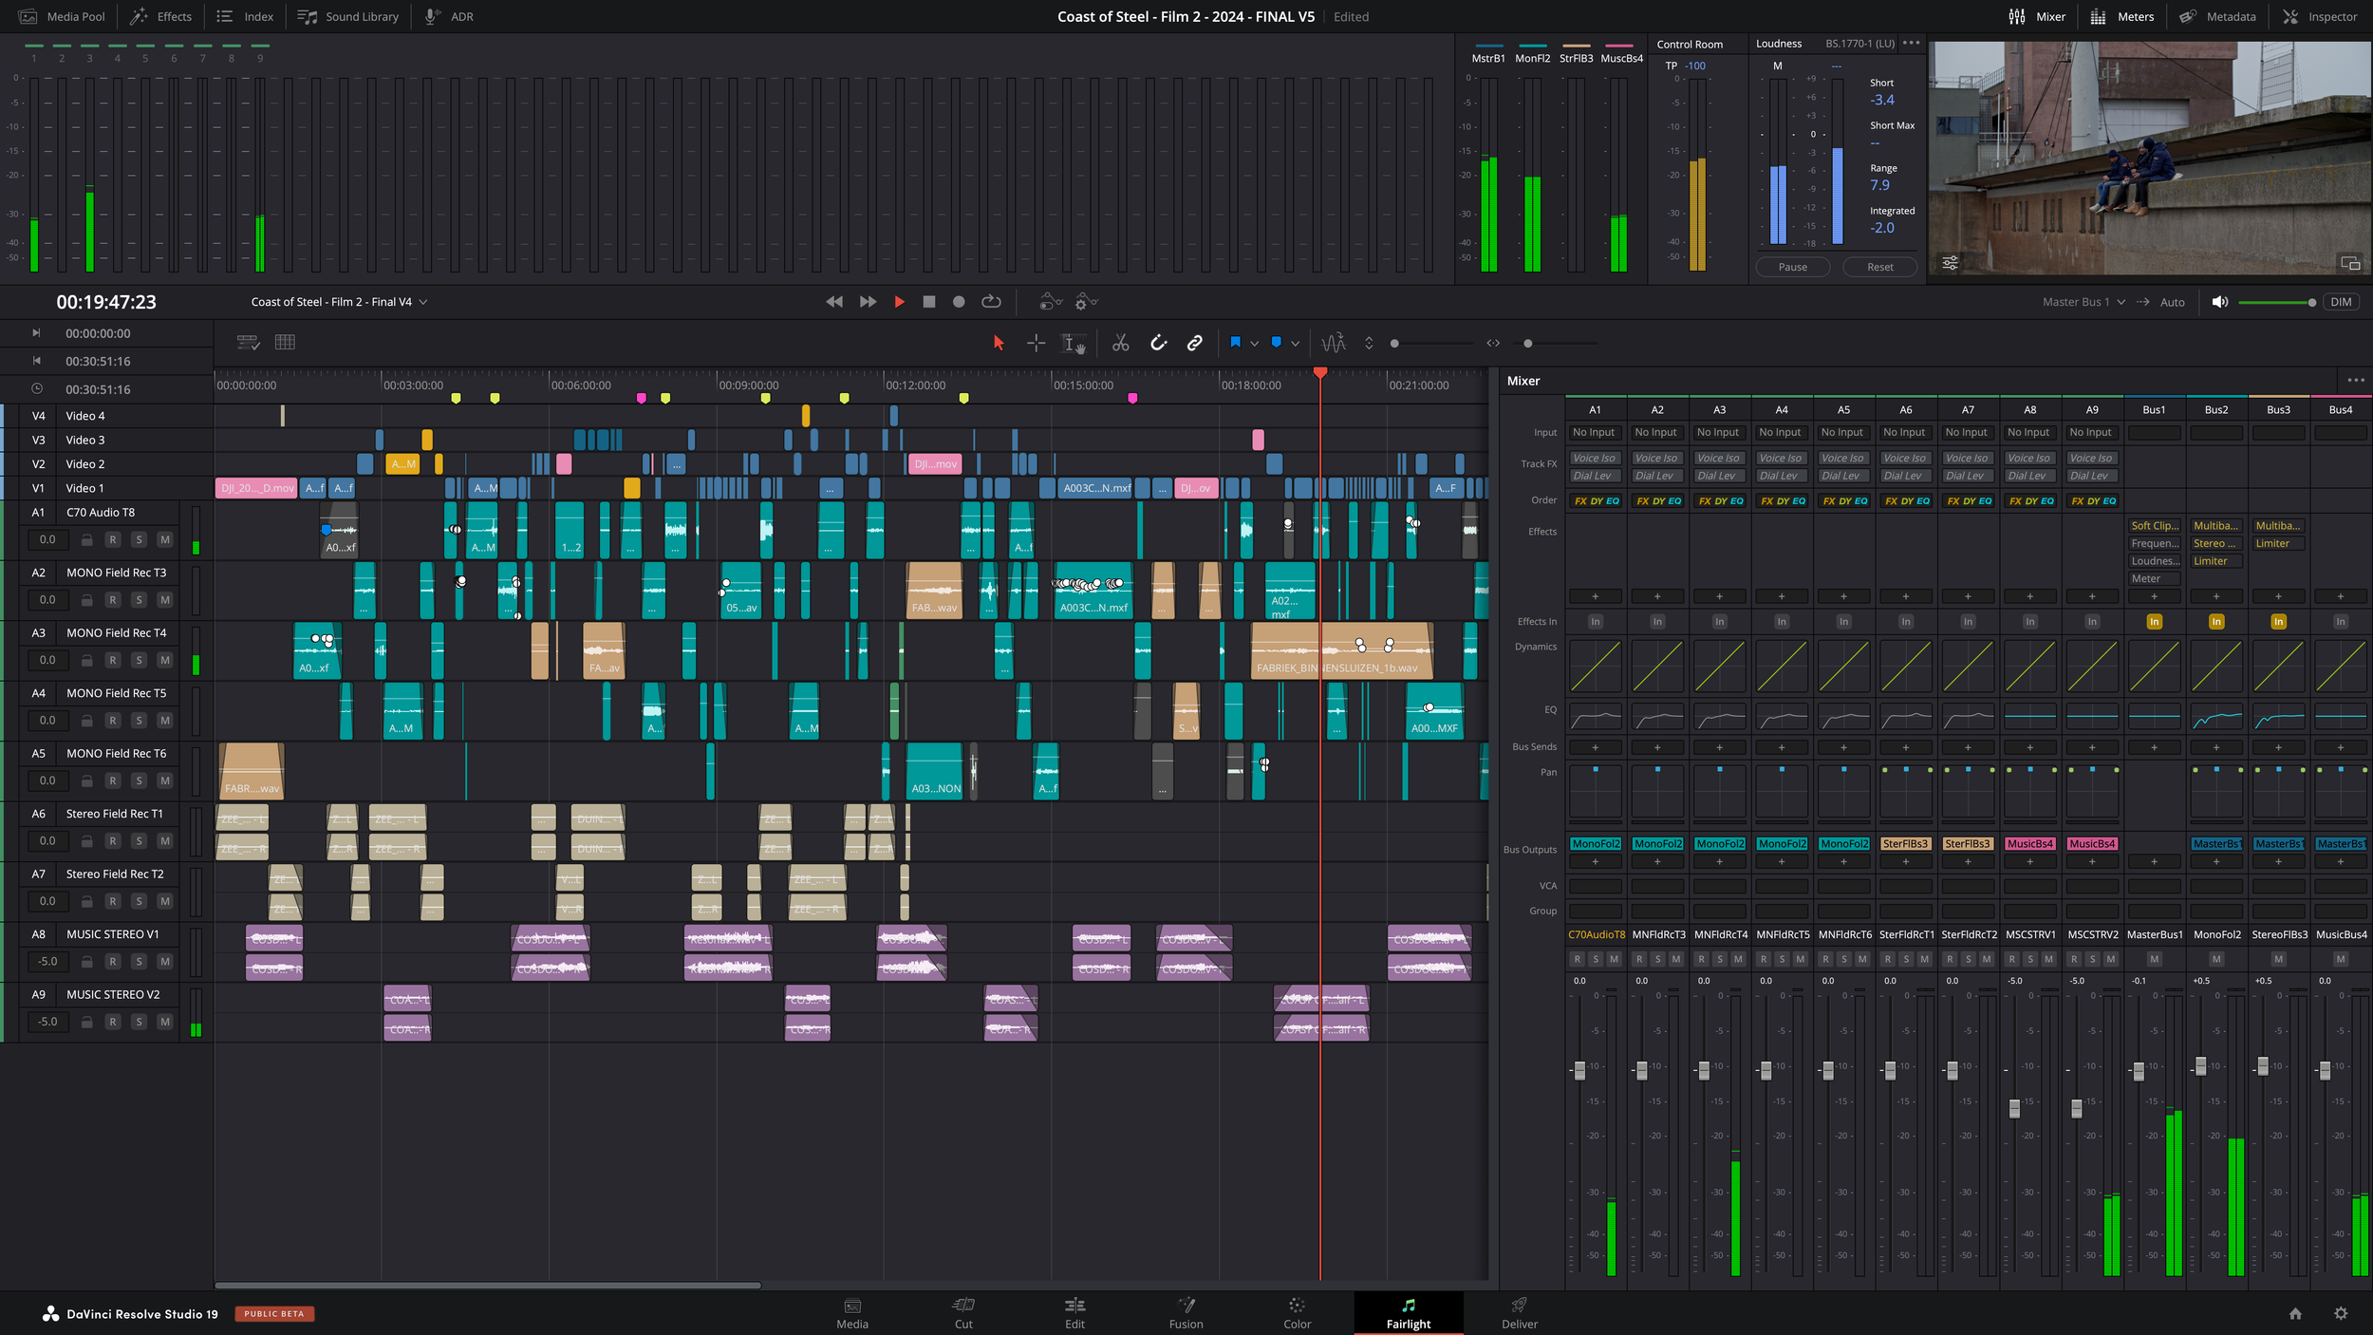2373x1335 pixels.
Task: Start playback with the red play button
Action: pyautogui.click(x=899, y=302)
